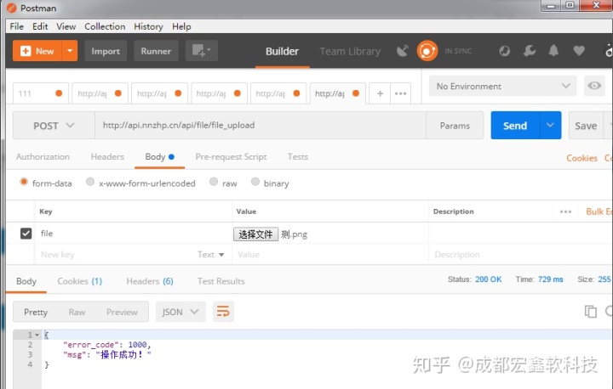This screenshot has width=613, height=389.
Task: Send the request
Action: coord(515,126)
